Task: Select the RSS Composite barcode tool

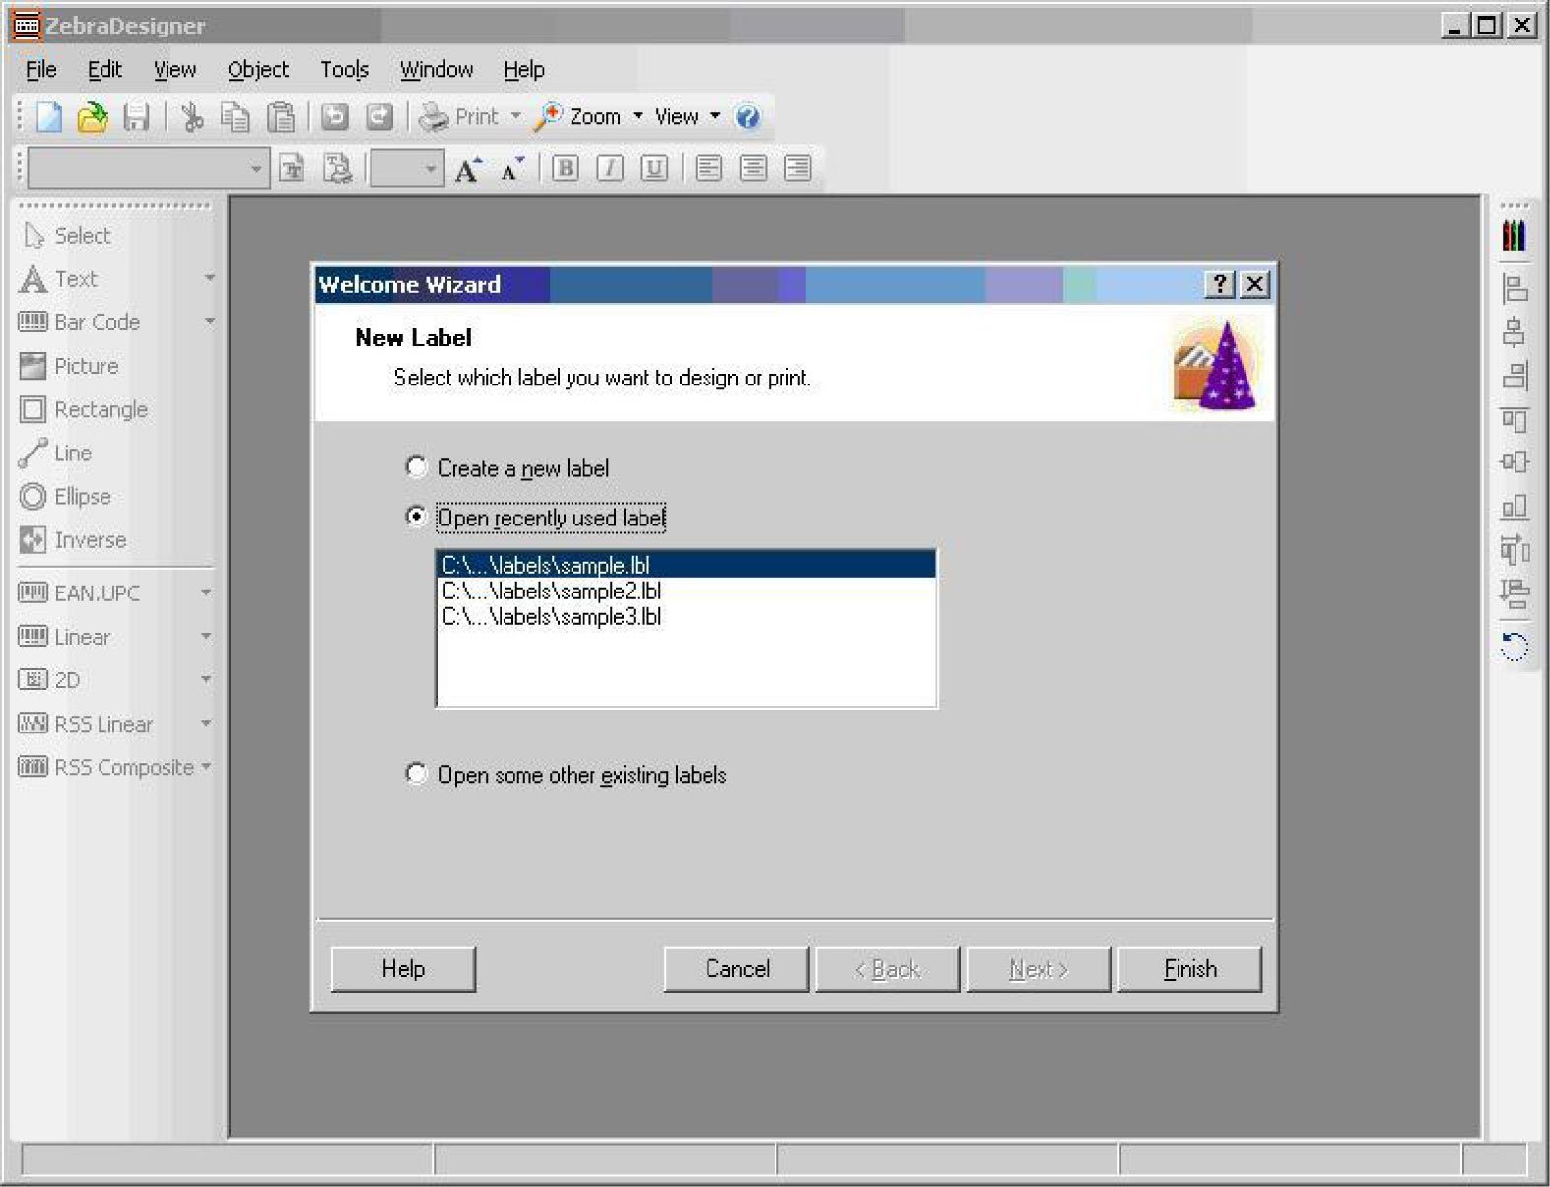Action: (105, 767)
